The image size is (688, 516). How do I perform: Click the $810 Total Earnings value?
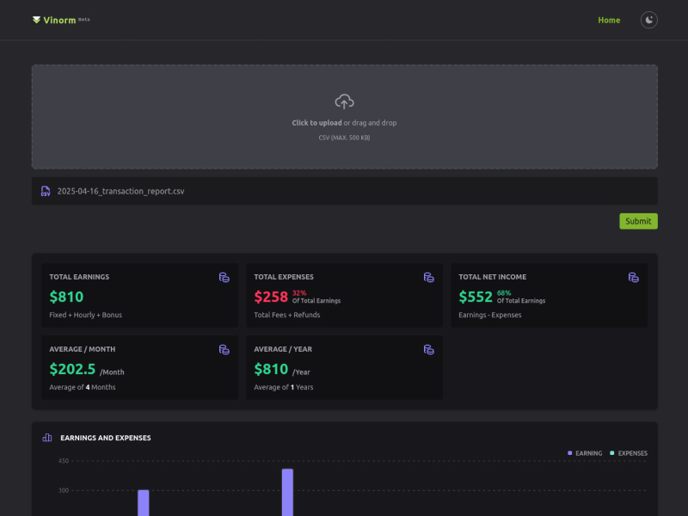coord(66,297)
